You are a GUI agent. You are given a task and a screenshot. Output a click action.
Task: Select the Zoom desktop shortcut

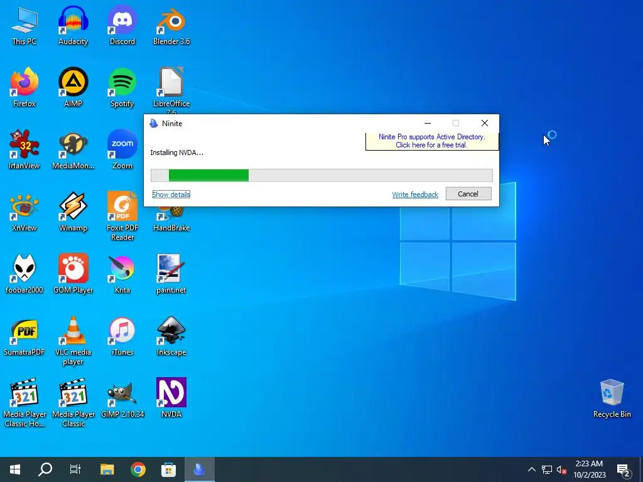tap(122, 149)
